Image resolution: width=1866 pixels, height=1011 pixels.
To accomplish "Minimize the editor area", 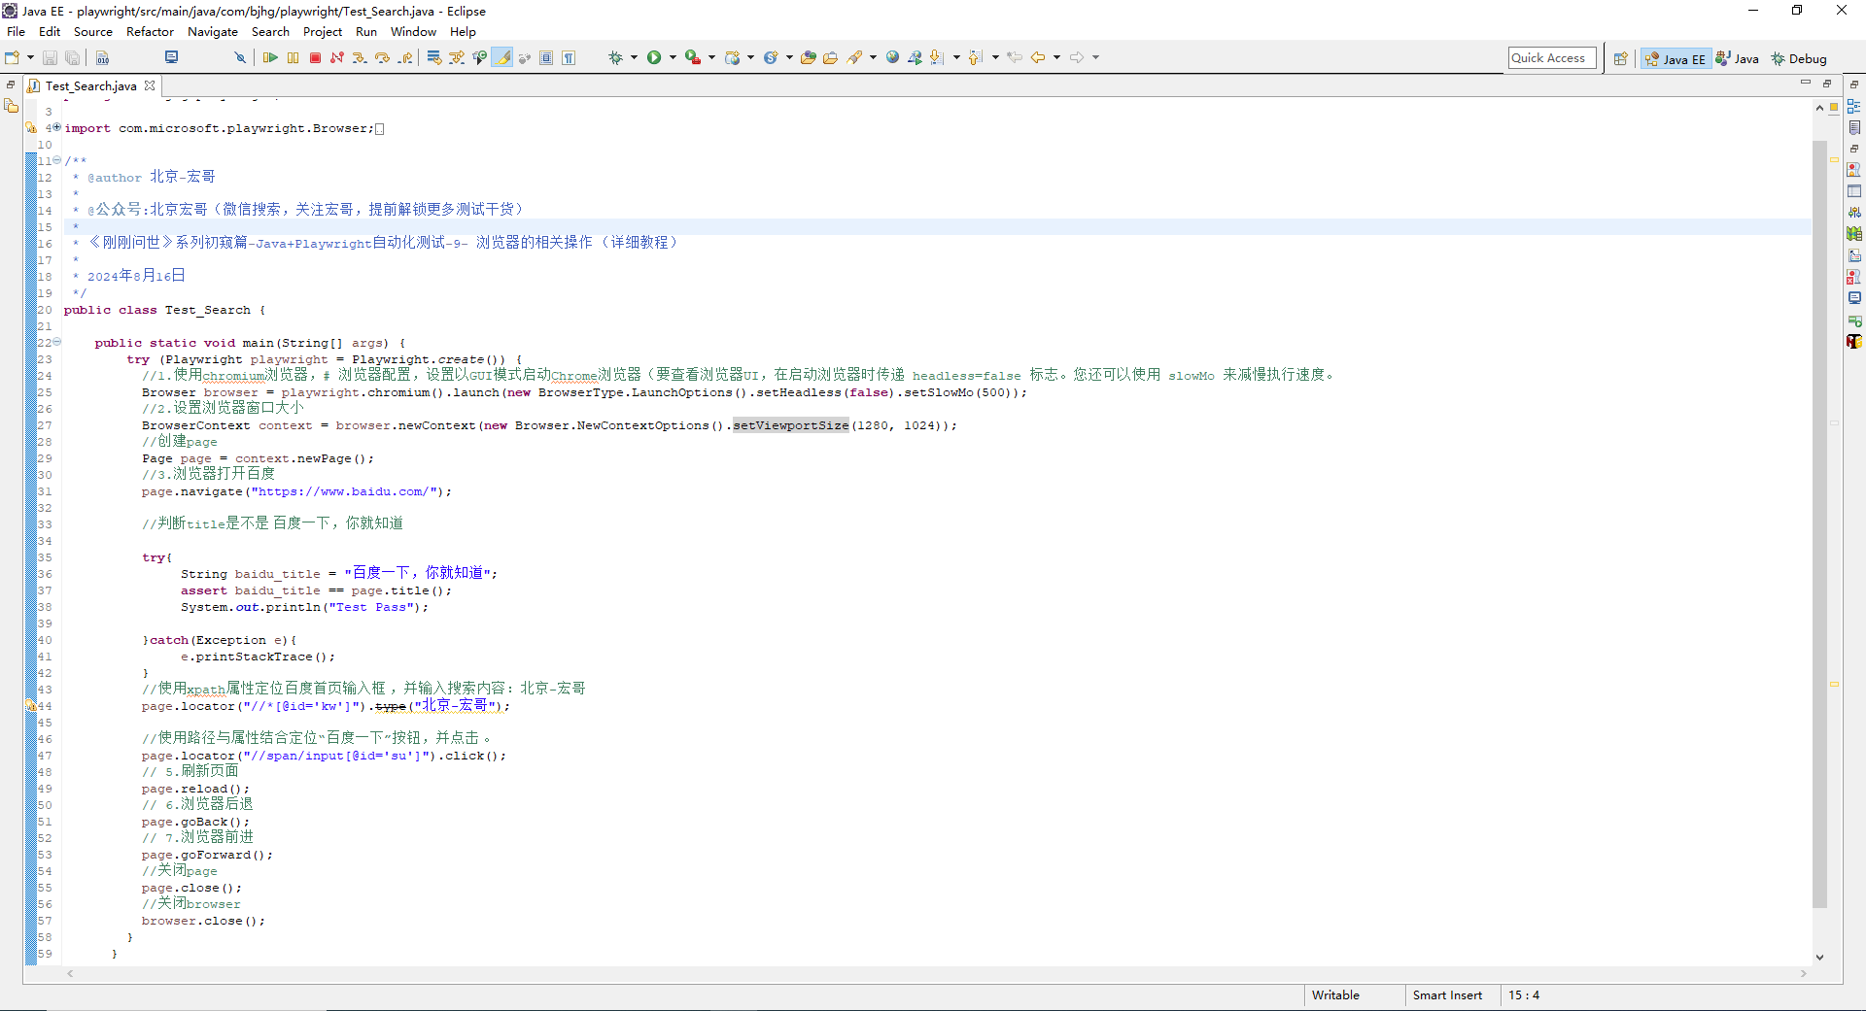I will point(1806,84).
